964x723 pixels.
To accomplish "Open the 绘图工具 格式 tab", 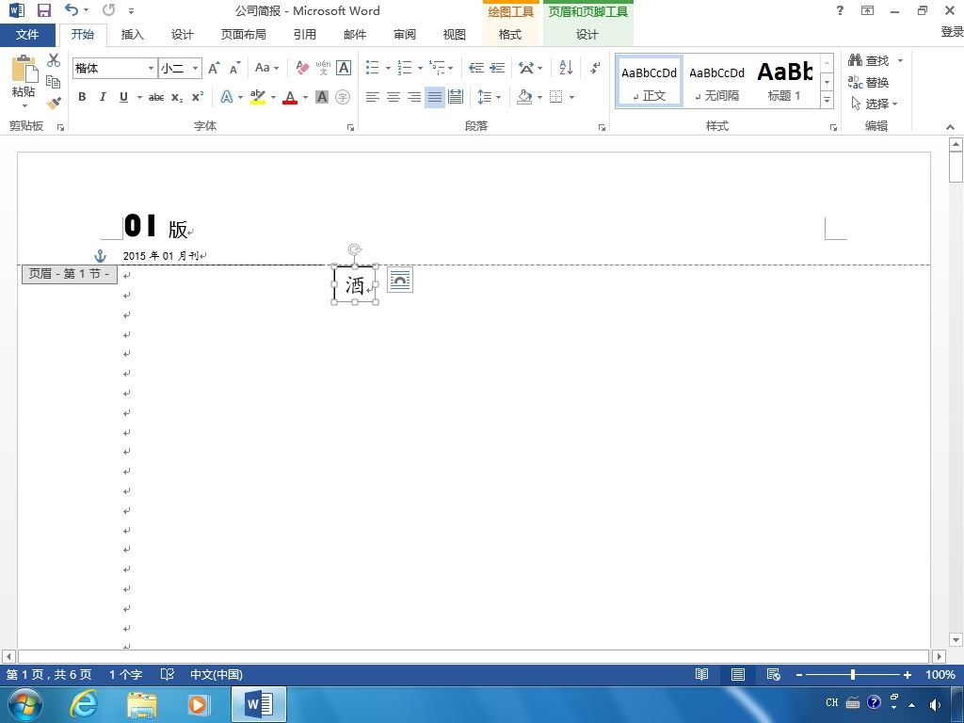I will coord(509,35).
